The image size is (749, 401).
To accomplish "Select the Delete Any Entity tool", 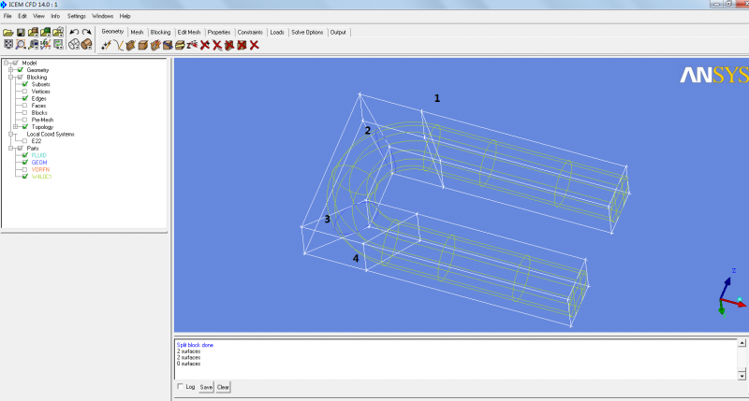I will click(x=255, y=45).
